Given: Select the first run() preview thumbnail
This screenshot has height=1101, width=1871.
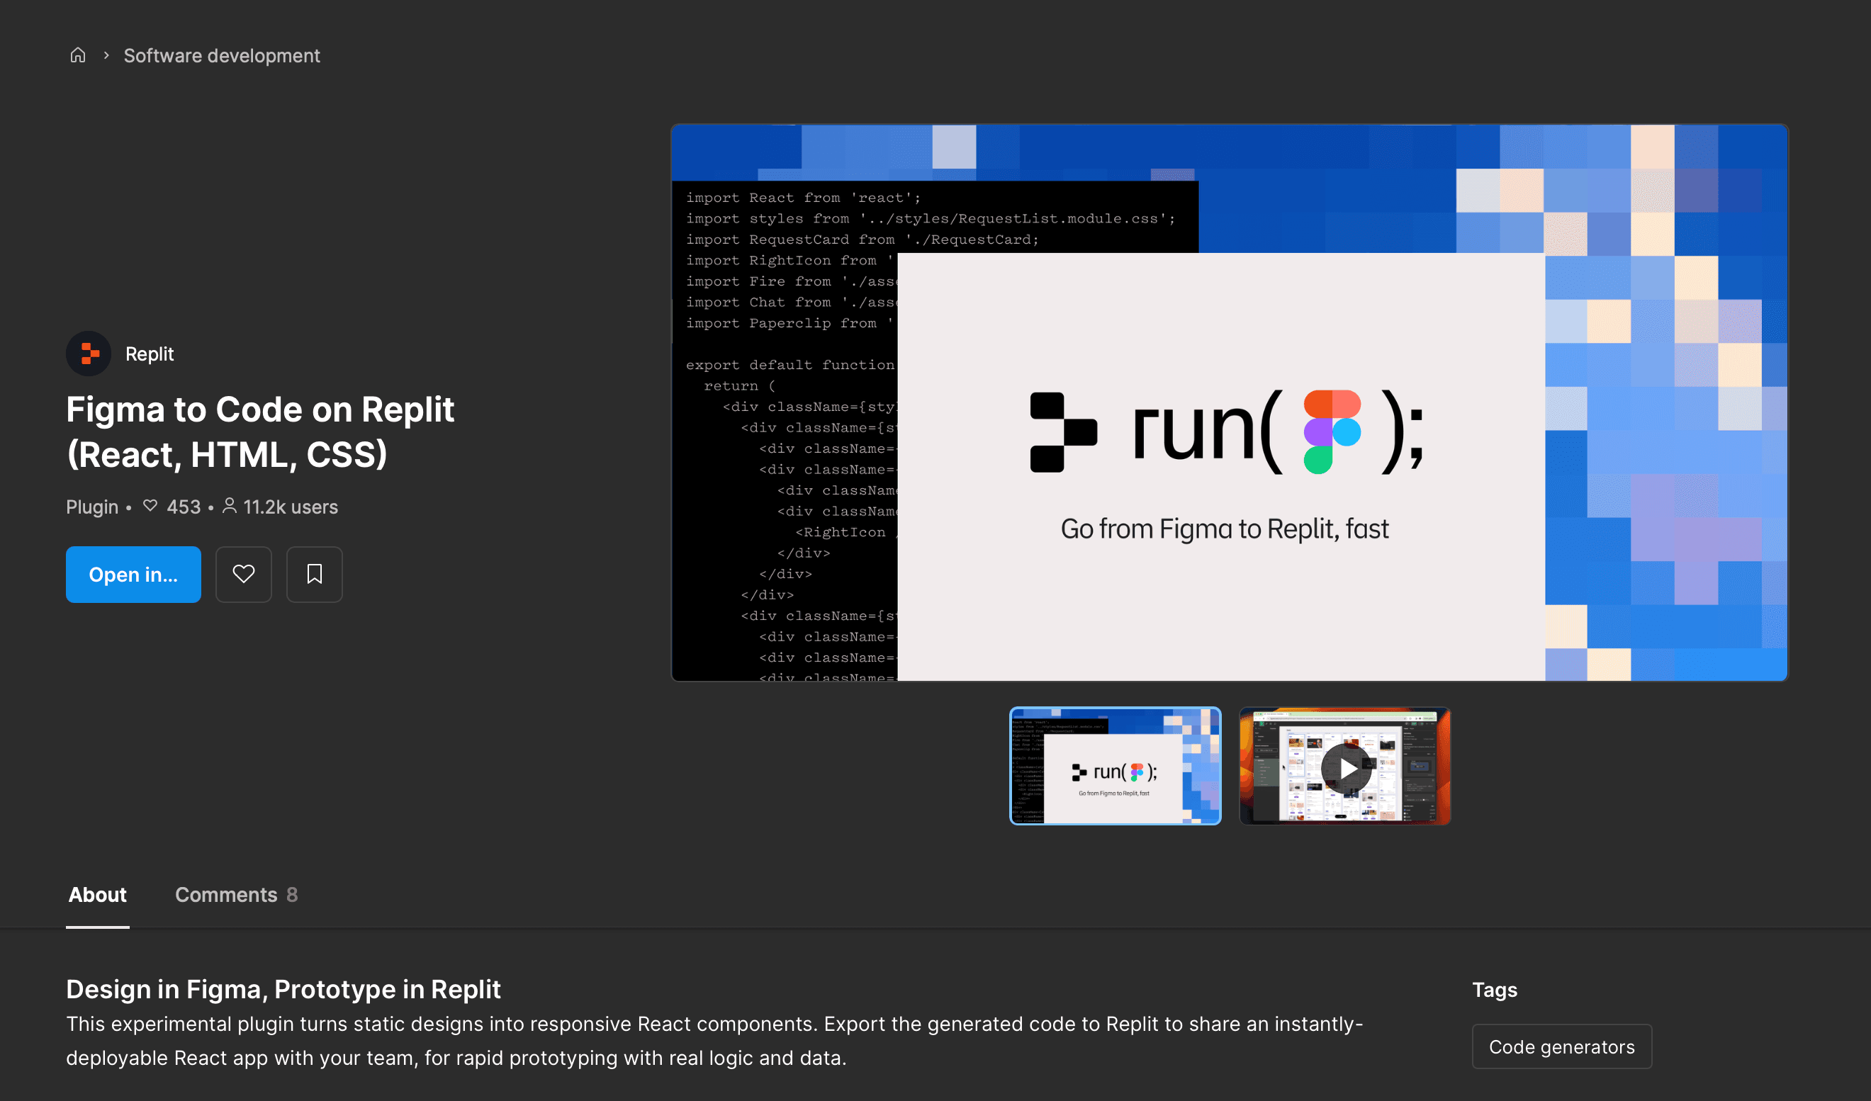Looking at the screenshot, I should pyautogui.click(x=1114, y=766).
